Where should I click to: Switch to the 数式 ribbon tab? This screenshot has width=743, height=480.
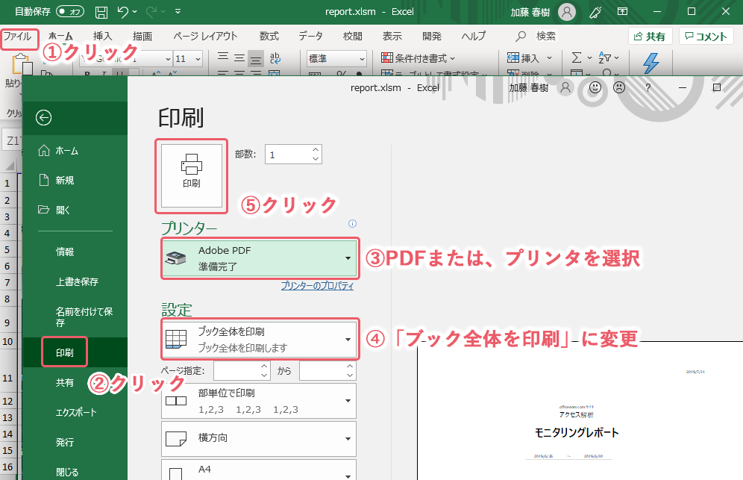pyautogui.click(x=269, y=36)
